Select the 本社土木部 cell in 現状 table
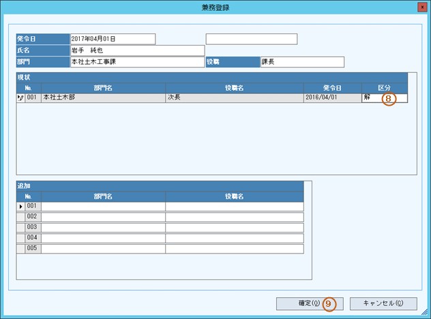 [x=102, y=98]
